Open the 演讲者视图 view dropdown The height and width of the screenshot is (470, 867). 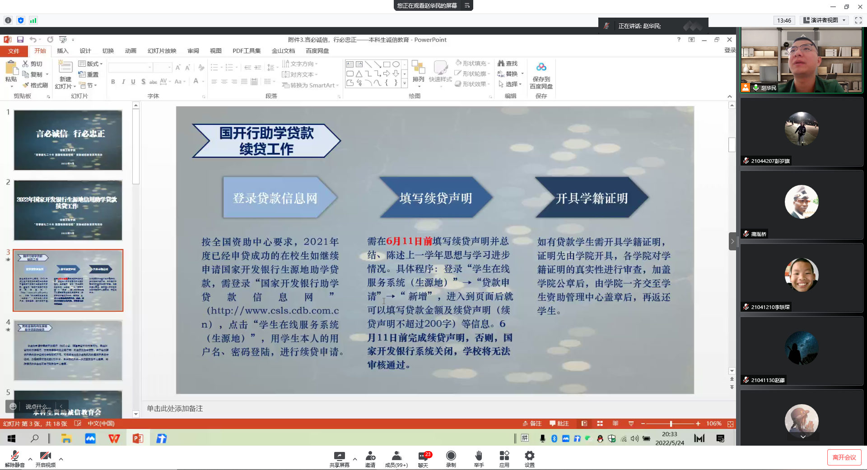[825, 20]
